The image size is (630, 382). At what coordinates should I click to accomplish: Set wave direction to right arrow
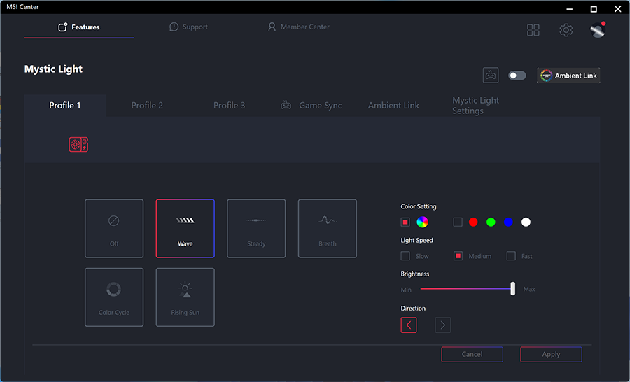(x=443, y=325)
